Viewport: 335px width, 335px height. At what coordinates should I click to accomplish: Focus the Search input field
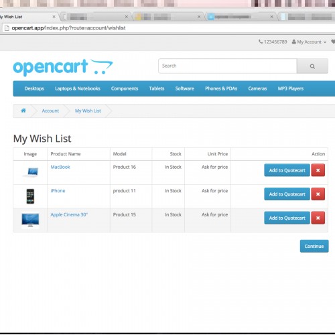(228, 66)
